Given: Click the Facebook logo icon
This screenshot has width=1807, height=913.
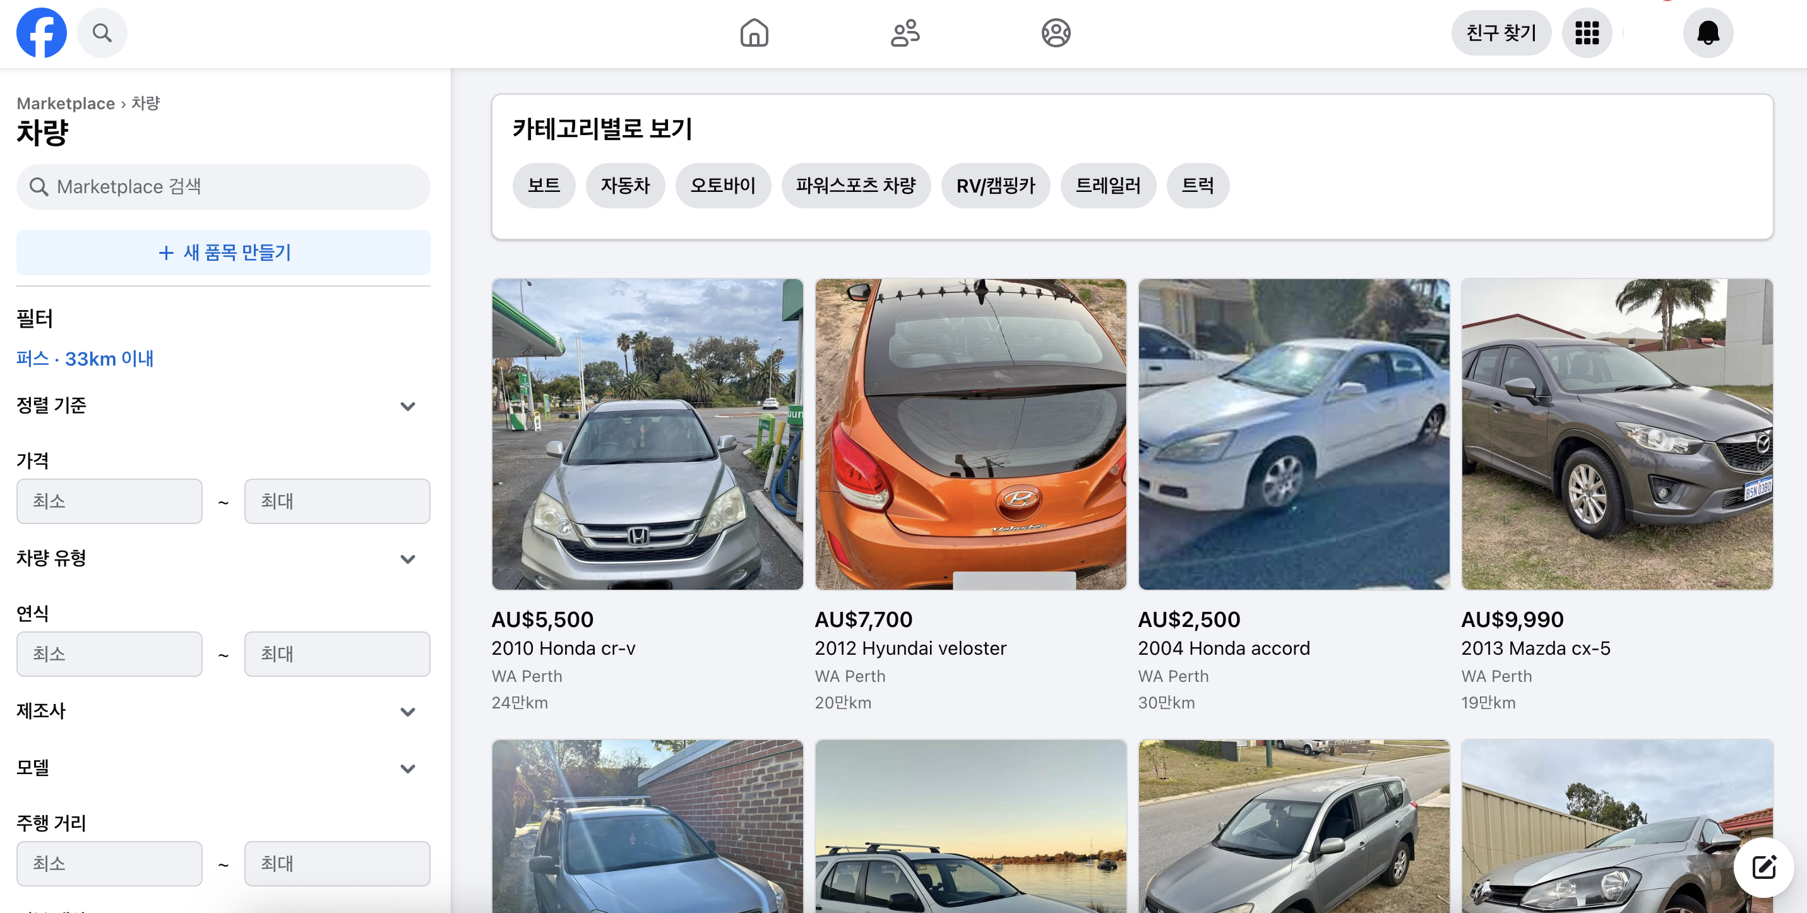Looking at the screenshot, I should [x=42, y=32].
